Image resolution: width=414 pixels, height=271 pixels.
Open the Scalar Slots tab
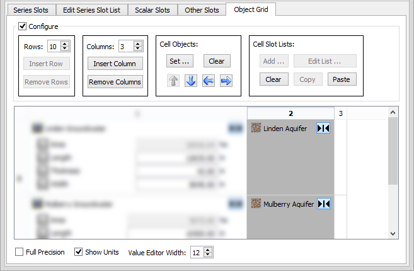point(152,10)
